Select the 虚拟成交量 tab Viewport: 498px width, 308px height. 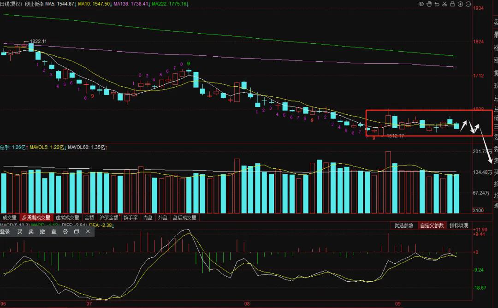(x=67, y=218)
